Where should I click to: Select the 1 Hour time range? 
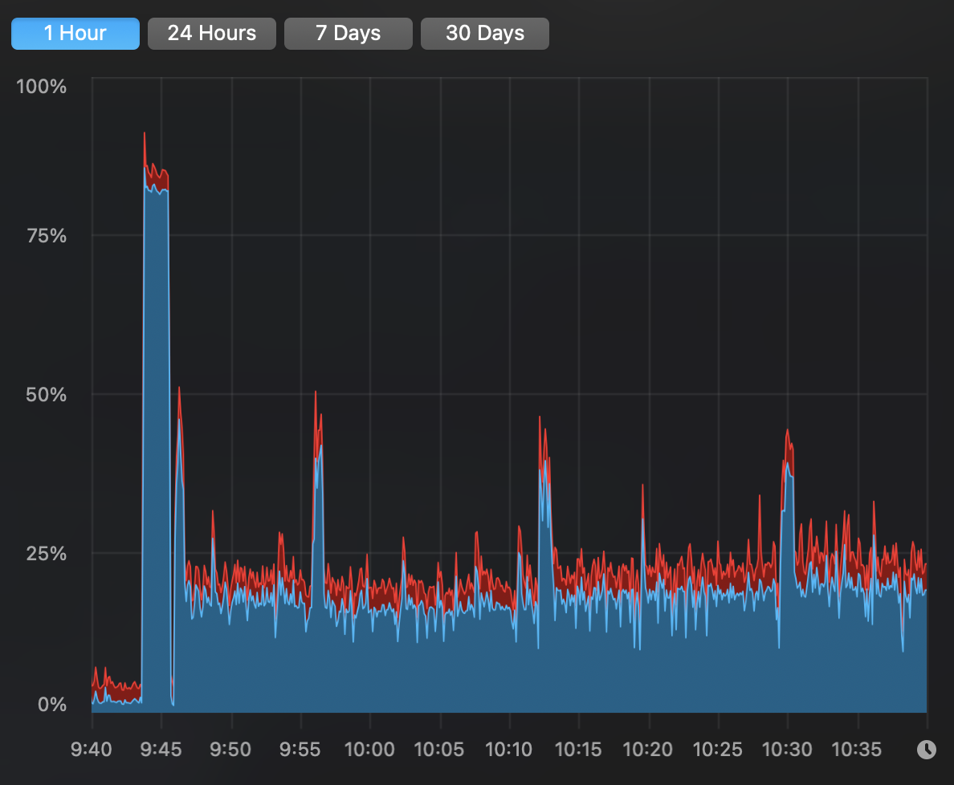tap(75, 34)
